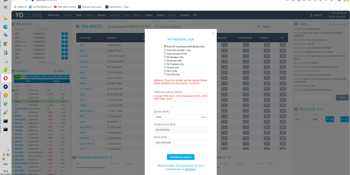
Task: Launch Microsoft Edge from the taskbar
Action: [6, 27]
